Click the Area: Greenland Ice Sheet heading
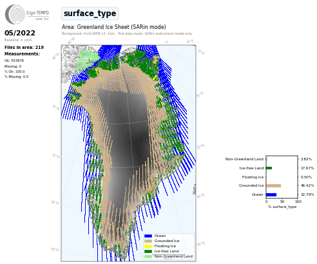The image size is (317, 264). click(114, 27)
